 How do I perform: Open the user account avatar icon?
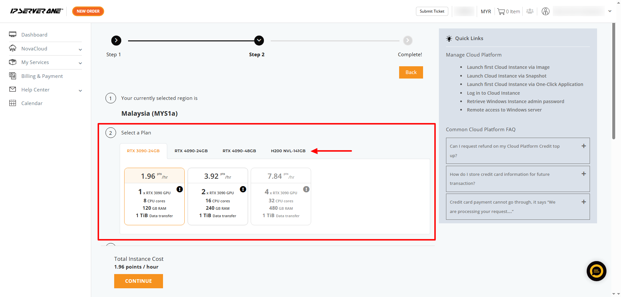[x=546, y=11]
